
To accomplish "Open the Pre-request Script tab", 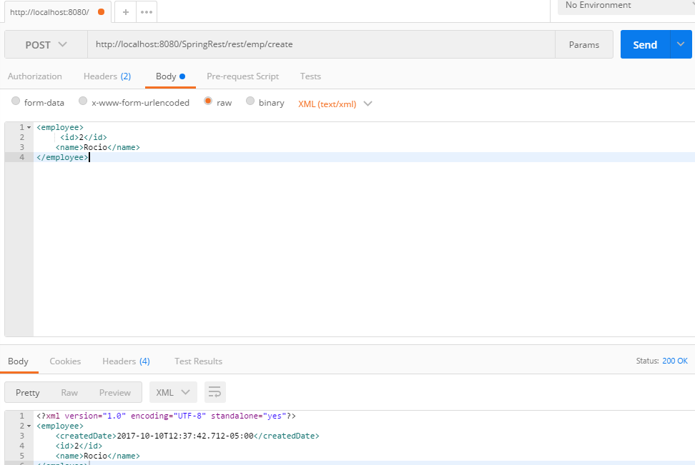I will tap(243, 76).
